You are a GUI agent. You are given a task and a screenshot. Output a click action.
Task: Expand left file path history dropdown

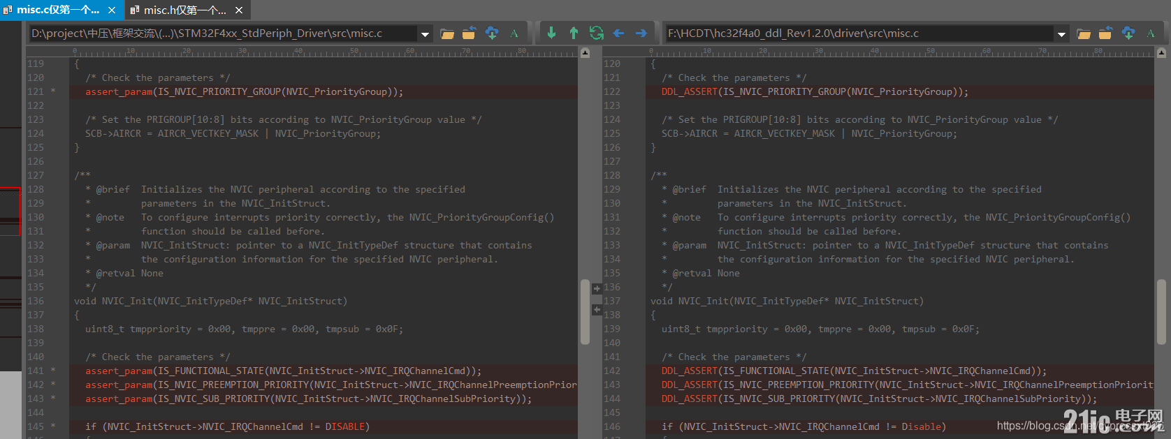click(425, 34)
